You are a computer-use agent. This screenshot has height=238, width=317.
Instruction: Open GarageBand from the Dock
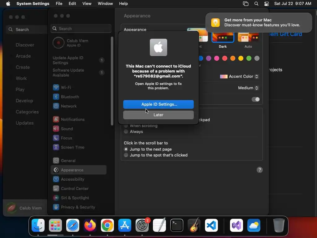click(x=194, y=225)
